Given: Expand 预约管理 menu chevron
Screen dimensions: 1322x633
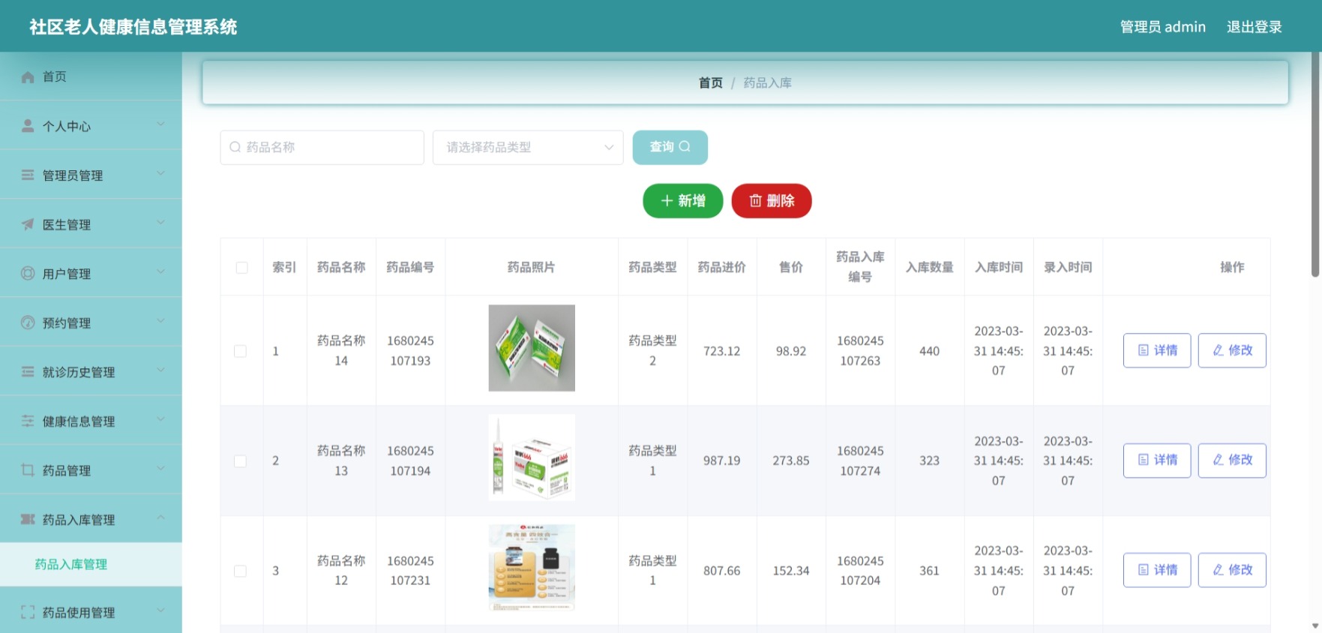Looking at the screenshot, I should (160, 321).
